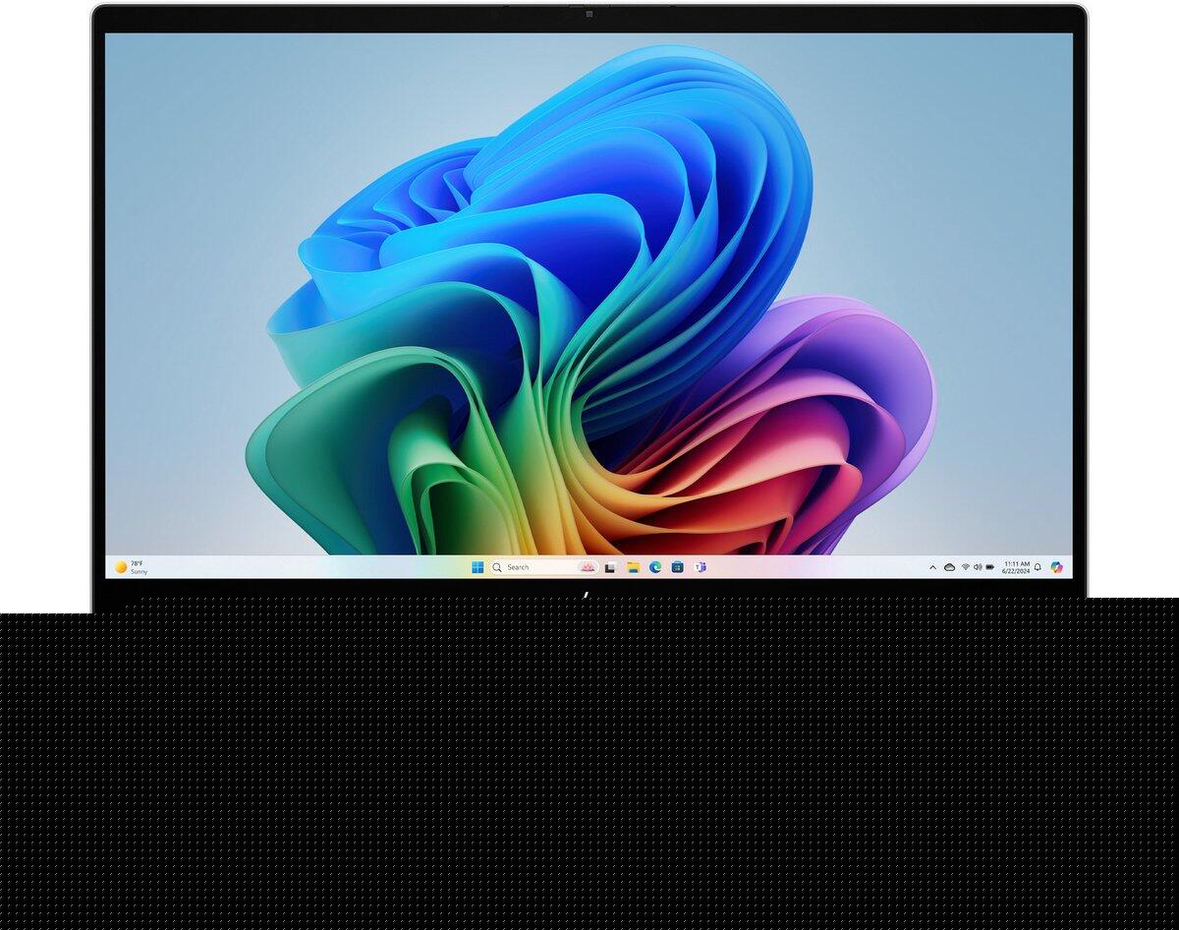Open Task View from the taskbar
This screenshot has width=1179, height=930.
[x=610, y=567]
